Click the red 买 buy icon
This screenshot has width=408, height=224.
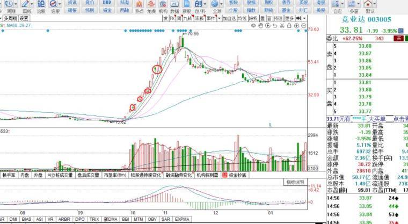pyautogui.click(x=399, y=38)
